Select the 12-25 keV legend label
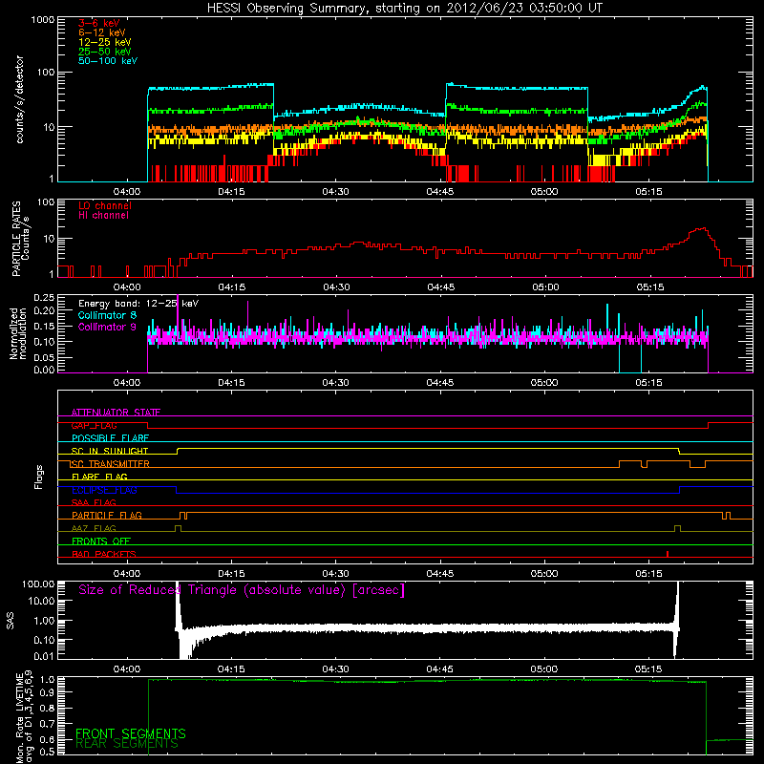The image size is (764, 764). click(105, 42)
